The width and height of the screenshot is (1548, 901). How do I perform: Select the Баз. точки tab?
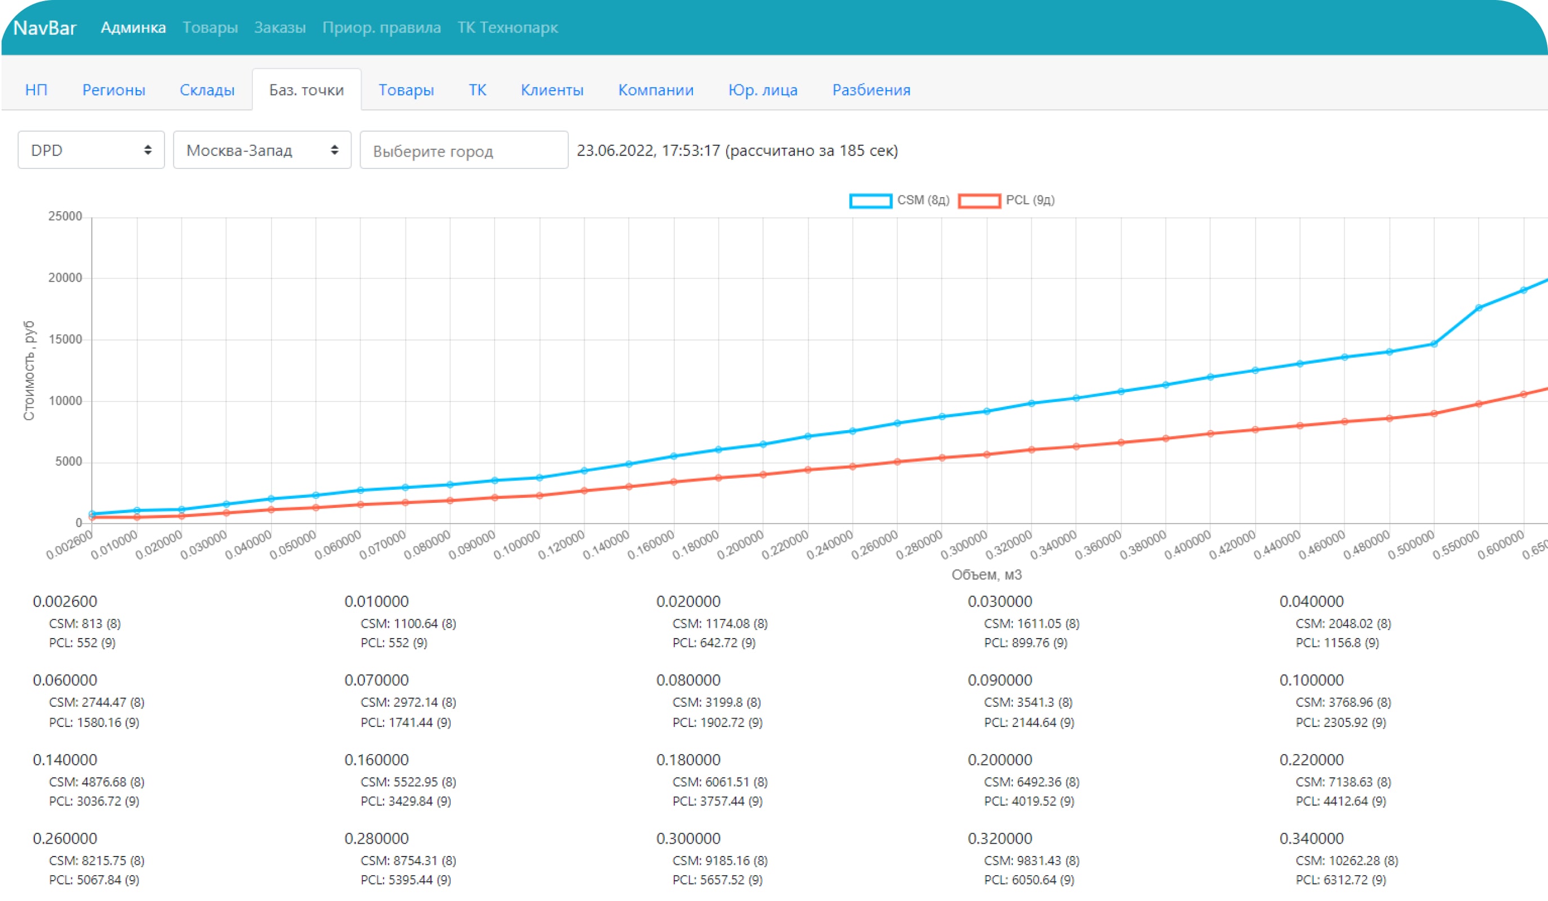306,90
